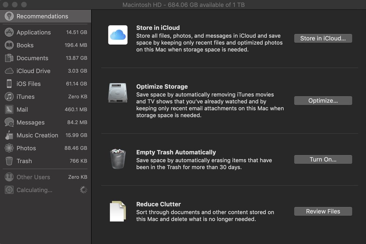Image resolution: width=366 pixels, height=244 pixels.
Task: Click the Other Users icon
Action: (9, 177)
